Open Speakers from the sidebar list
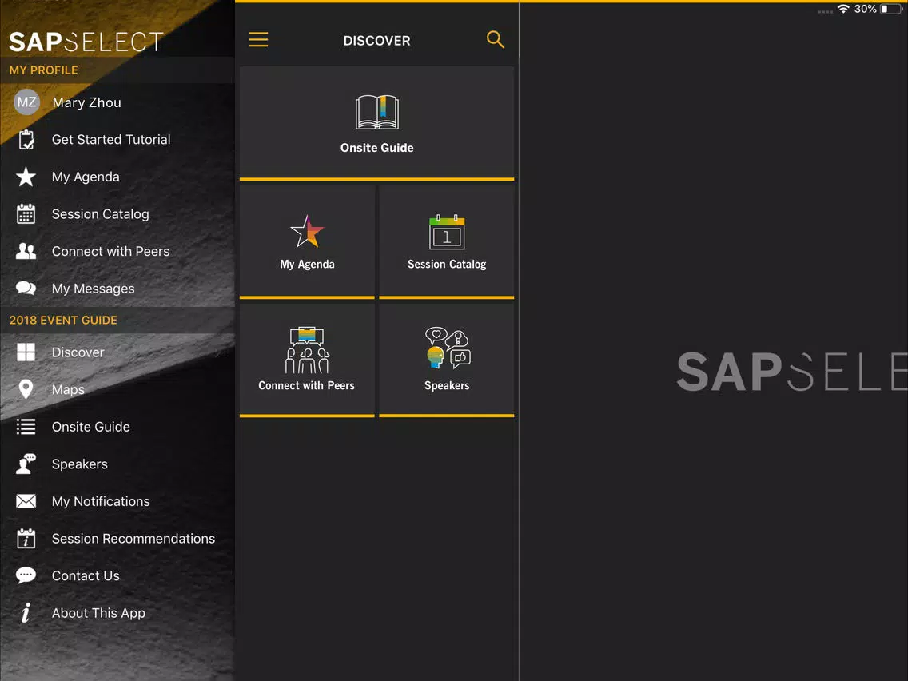Image resolution: width=908 pixels, height=681 pixels. pyautogui.click(x=117, y=464)
